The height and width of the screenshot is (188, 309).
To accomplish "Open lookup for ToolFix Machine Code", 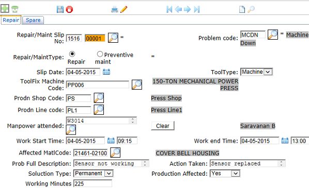I will [x=137, y=84].
